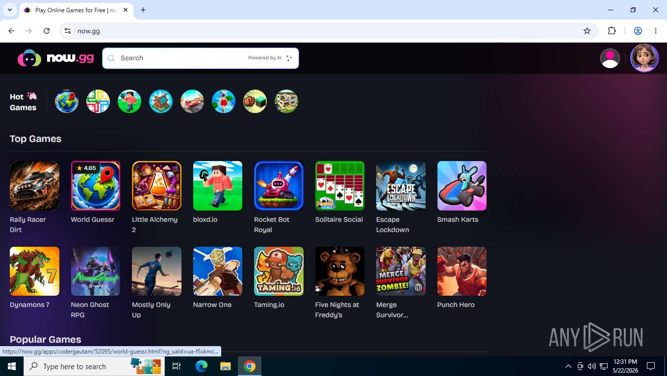This screenshot has height=376, width=667.
Task: Close the now.gg browser tab
Action: [x=125, y=10]
